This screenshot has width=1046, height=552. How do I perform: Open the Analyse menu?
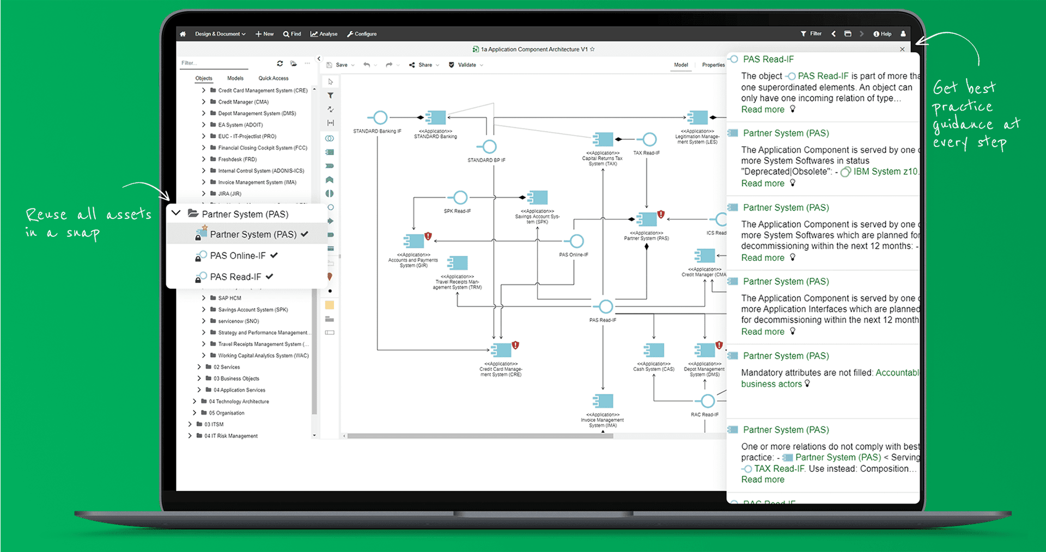324,34
